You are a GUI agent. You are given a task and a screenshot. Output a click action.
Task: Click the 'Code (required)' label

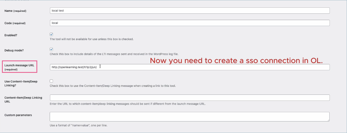coord(15,23)
